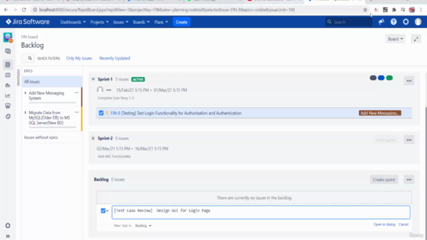
Task: Expand Add New Messaging System epic
Action: click(25, 93)
